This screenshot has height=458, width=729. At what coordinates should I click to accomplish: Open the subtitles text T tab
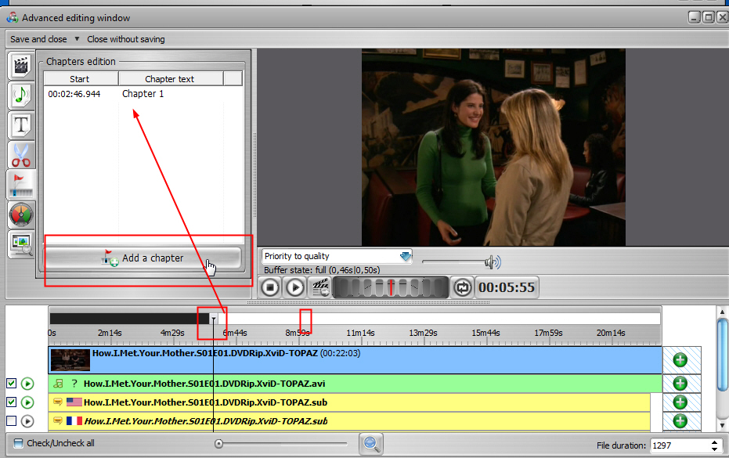[x=21, y=125]
